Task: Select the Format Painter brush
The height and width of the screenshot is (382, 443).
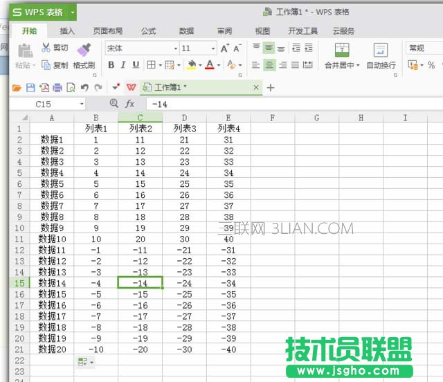Action: [84, 50]
